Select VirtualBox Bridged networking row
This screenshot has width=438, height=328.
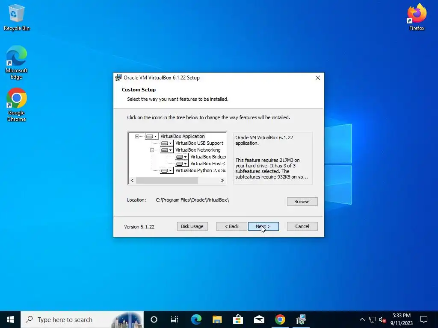(x=208, y=157)
